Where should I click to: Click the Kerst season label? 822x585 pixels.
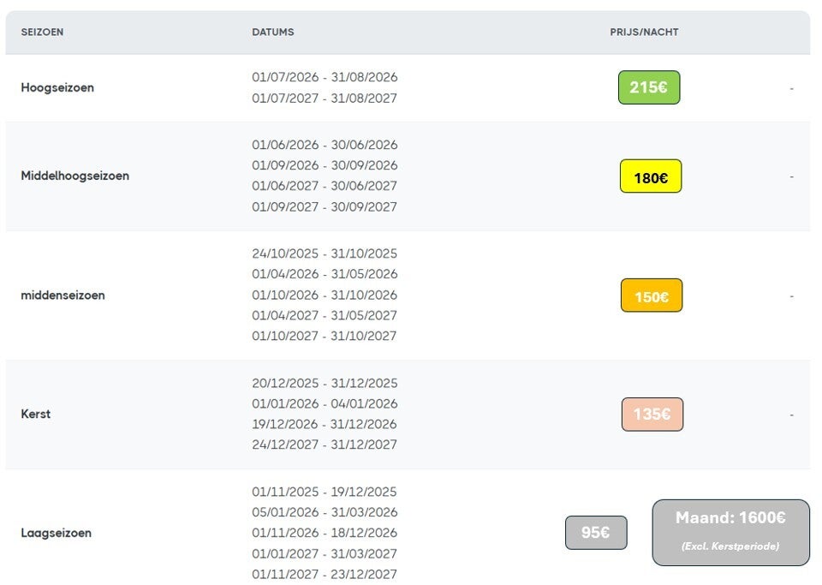[36, 414]
